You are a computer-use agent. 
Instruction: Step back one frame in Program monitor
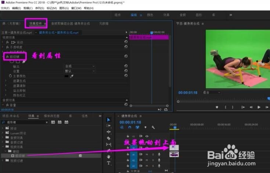pos(251,107)
